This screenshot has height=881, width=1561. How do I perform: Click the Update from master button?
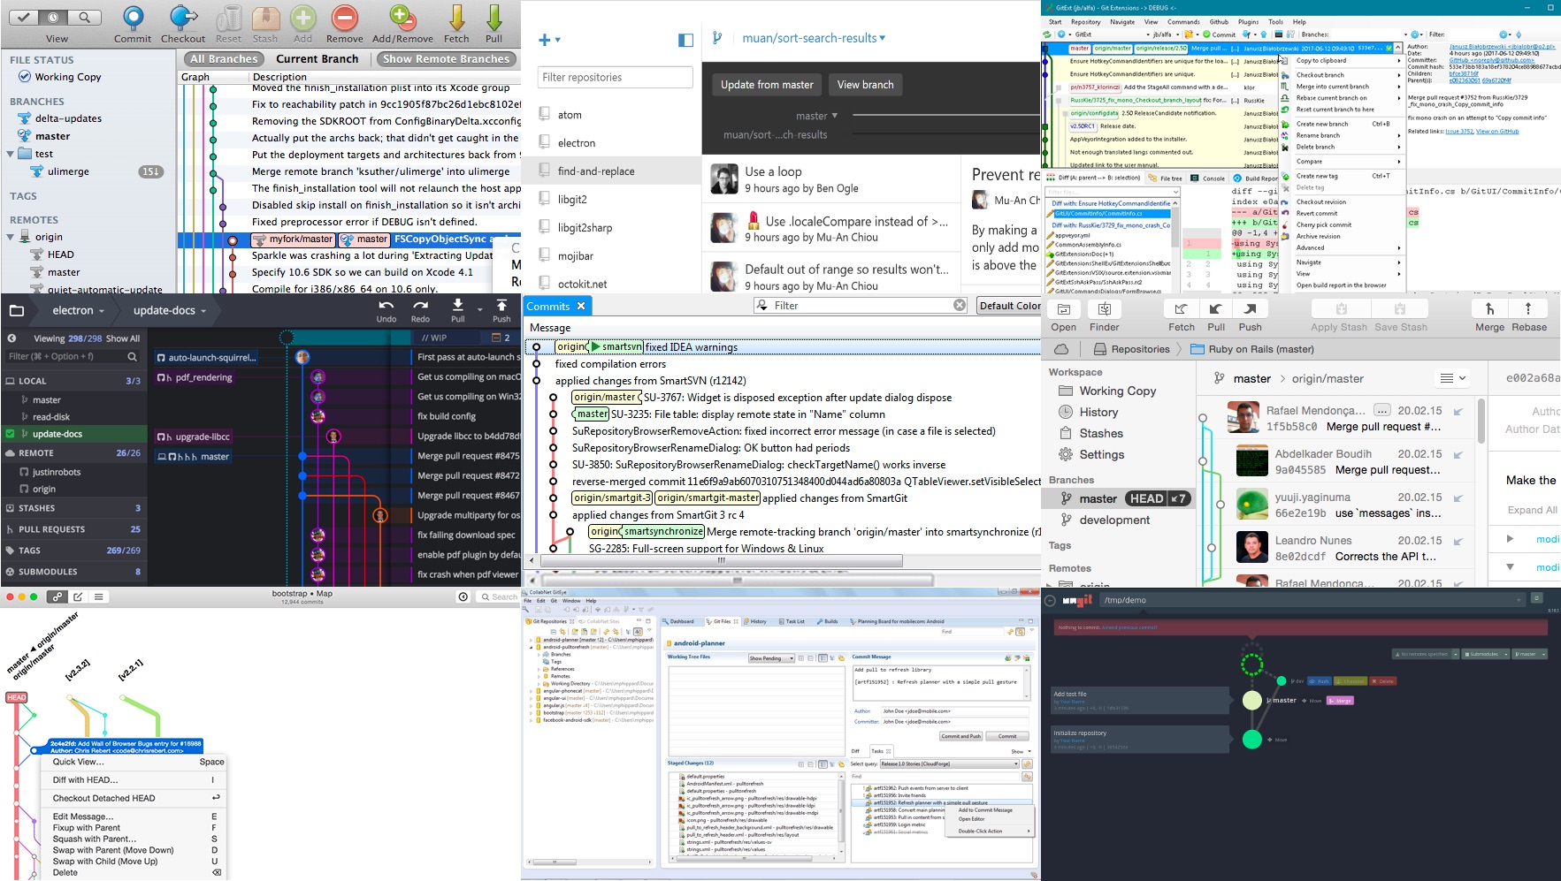tap(767, 84)
